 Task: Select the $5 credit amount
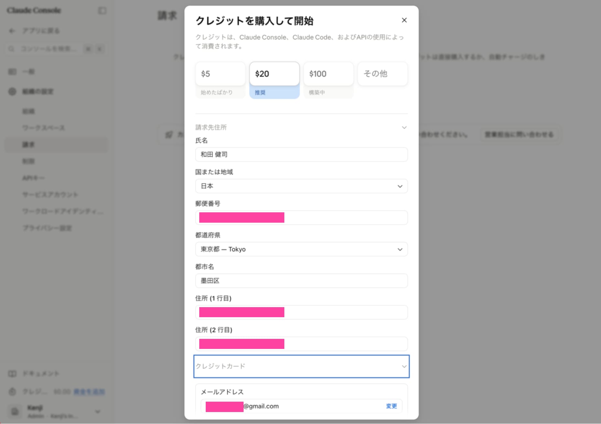[x=220, y=74]
